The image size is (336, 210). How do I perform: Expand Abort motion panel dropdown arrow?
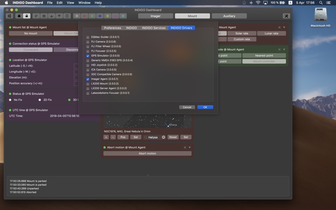click(x=190, y=147)
